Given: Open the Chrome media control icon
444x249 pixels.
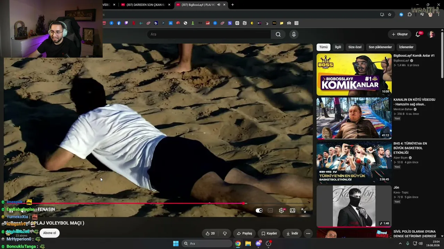Looking at the screenshot, I should [x=422, y=15].
